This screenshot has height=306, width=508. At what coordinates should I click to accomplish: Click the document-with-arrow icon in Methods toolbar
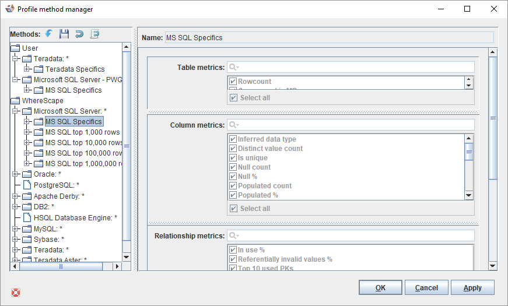(94, 34)
